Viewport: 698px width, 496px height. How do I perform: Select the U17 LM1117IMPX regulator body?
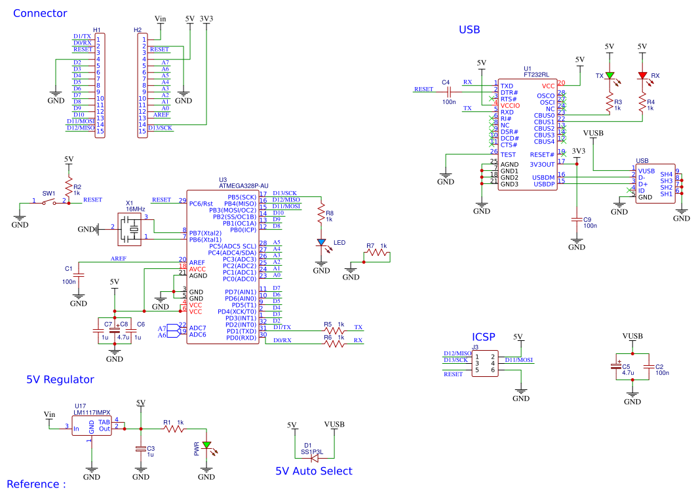[92, 426]
